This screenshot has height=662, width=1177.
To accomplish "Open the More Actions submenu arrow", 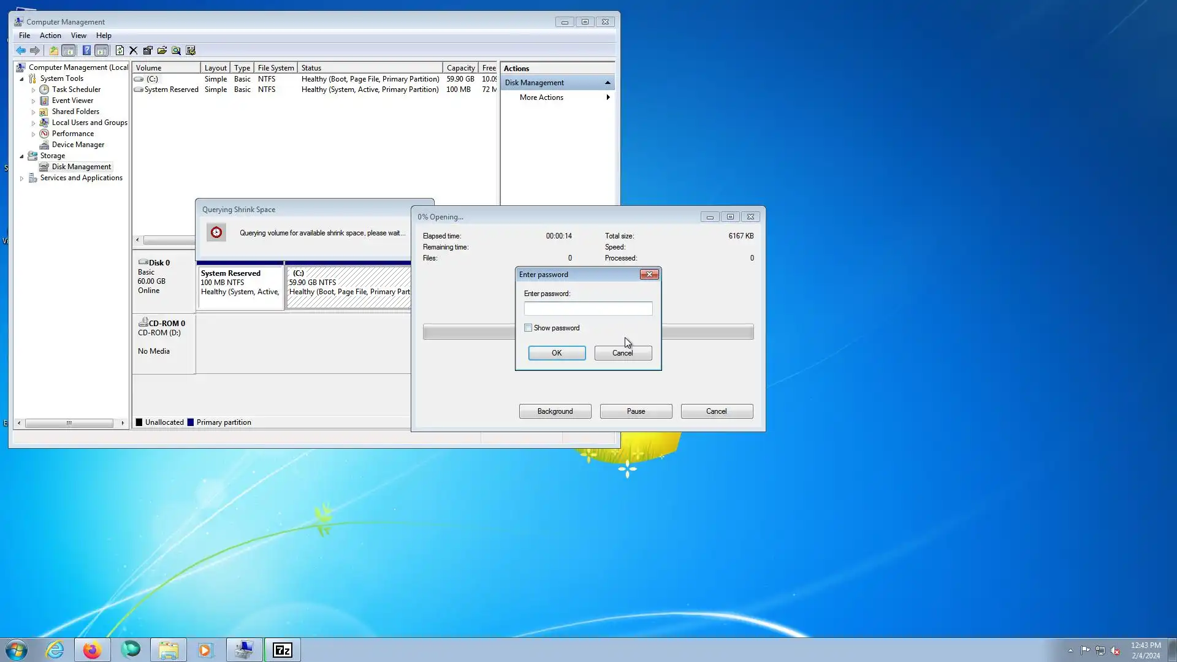I will point(608,97).
